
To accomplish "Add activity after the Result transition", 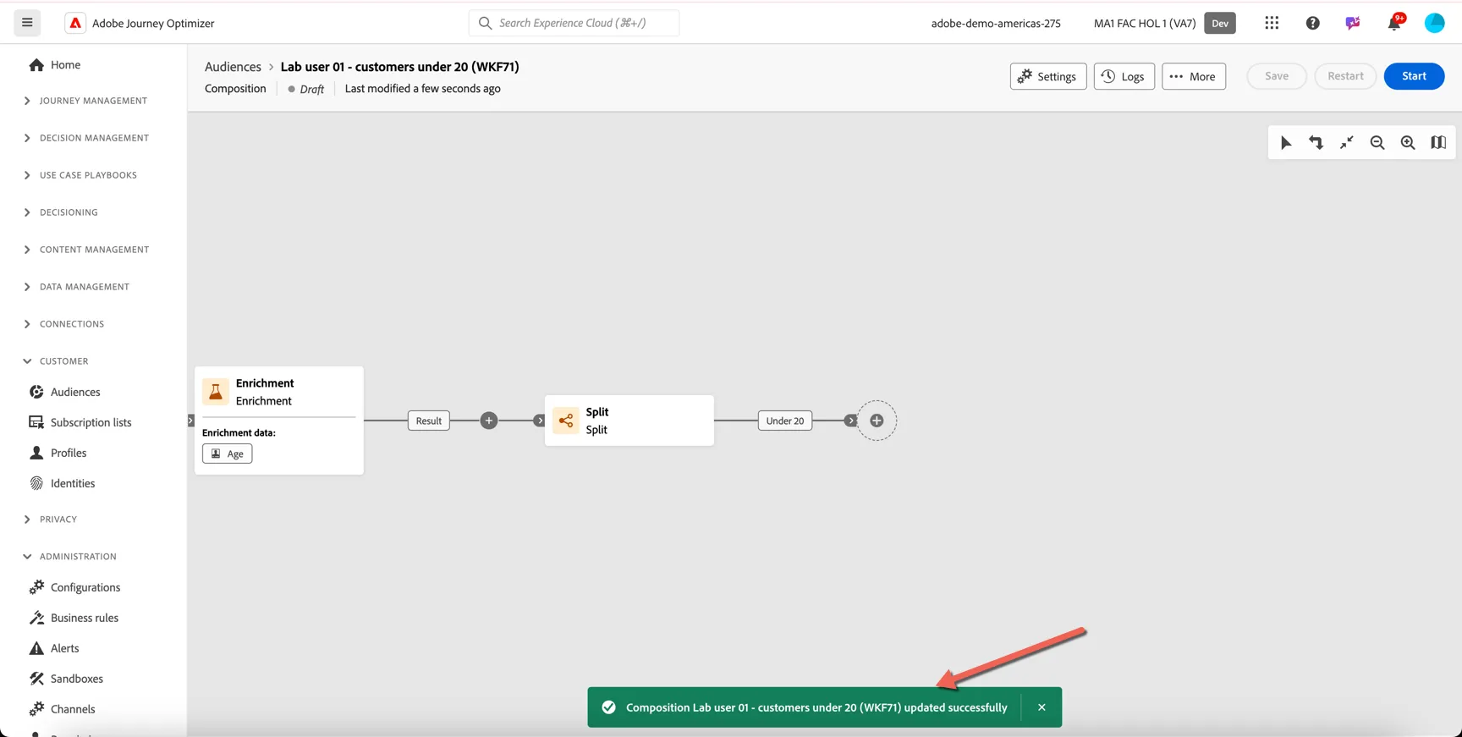I will 489,421.
